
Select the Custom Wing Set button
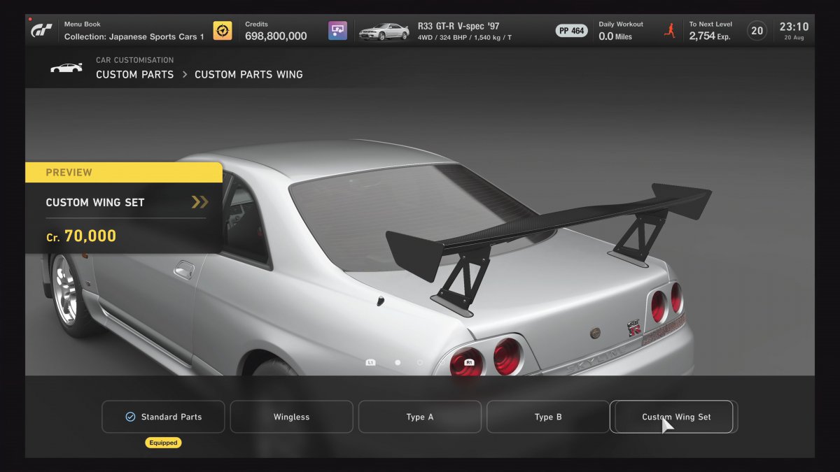pos(672,417)
